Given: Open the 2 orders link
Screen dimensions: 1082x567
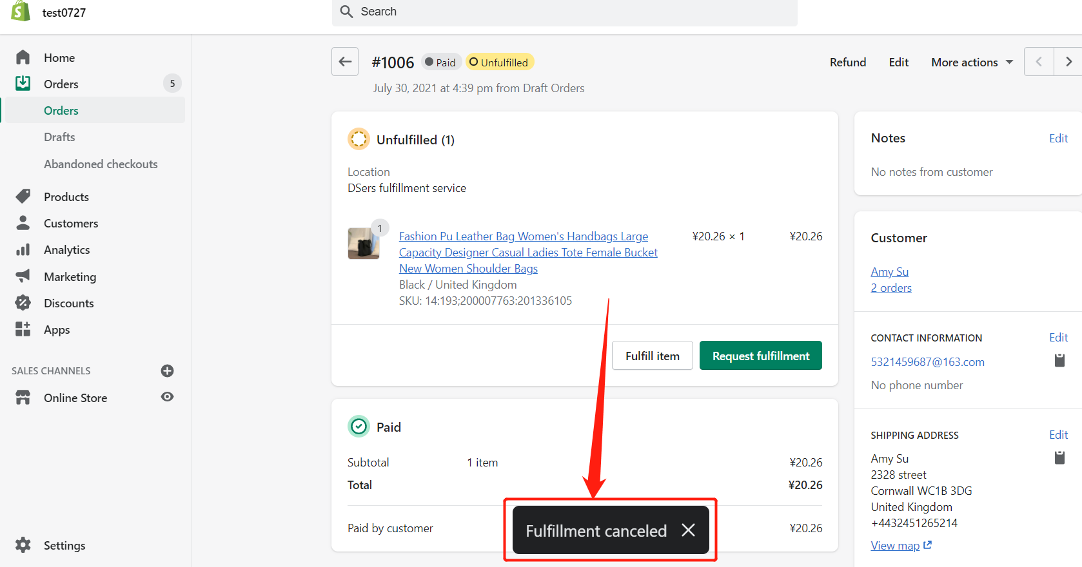Looking at the screenshot, I should (891, 288).
